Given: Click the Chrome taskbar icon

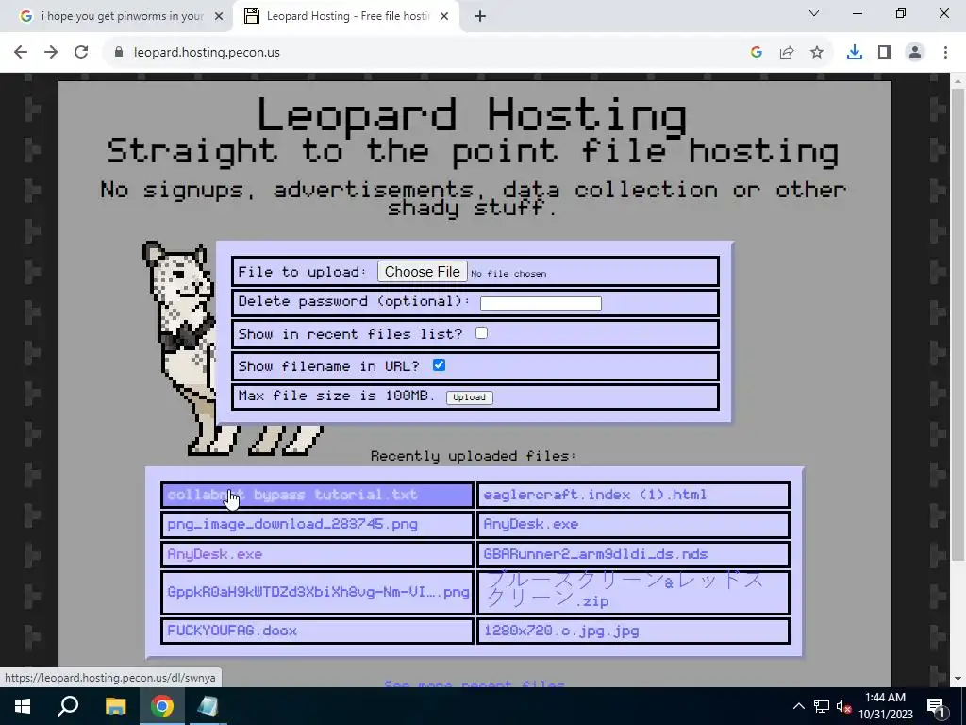Looking at the screenshot, I should (x=162, y=706).
